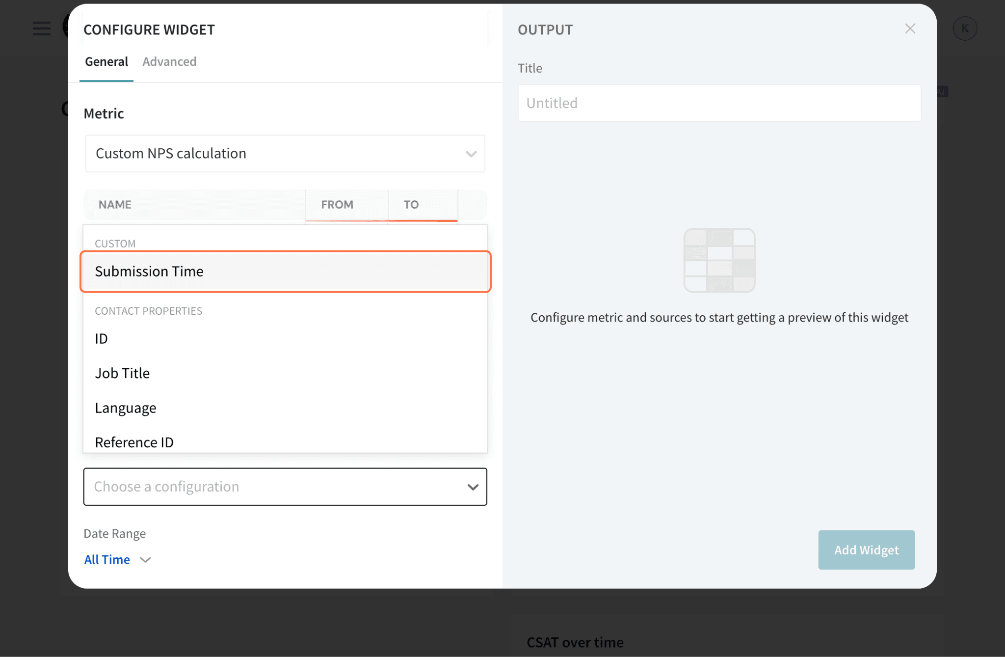Click the Add Widget button

866,550
